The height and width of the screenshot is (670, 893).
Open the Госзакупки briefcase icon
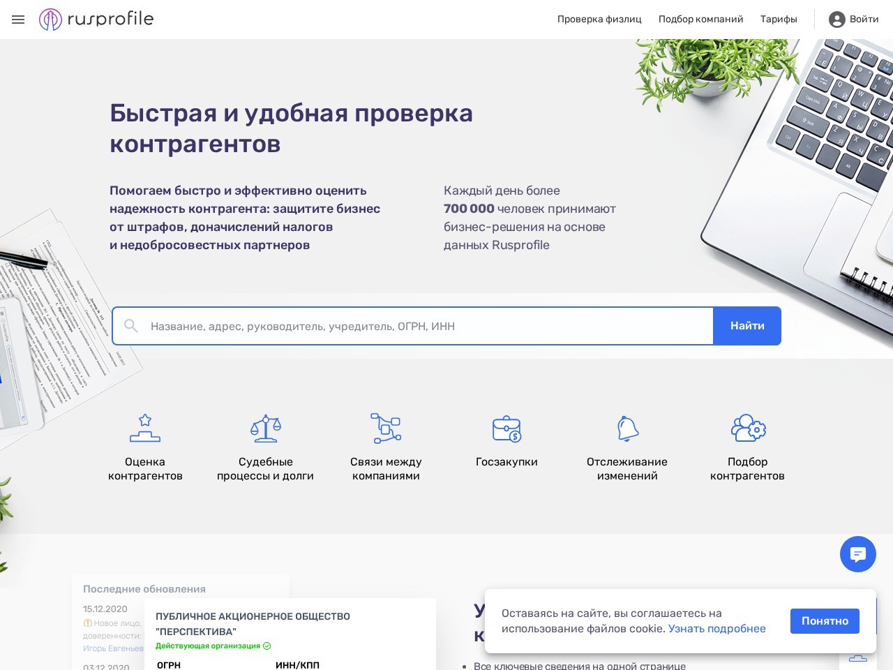(x=506, y=429)
